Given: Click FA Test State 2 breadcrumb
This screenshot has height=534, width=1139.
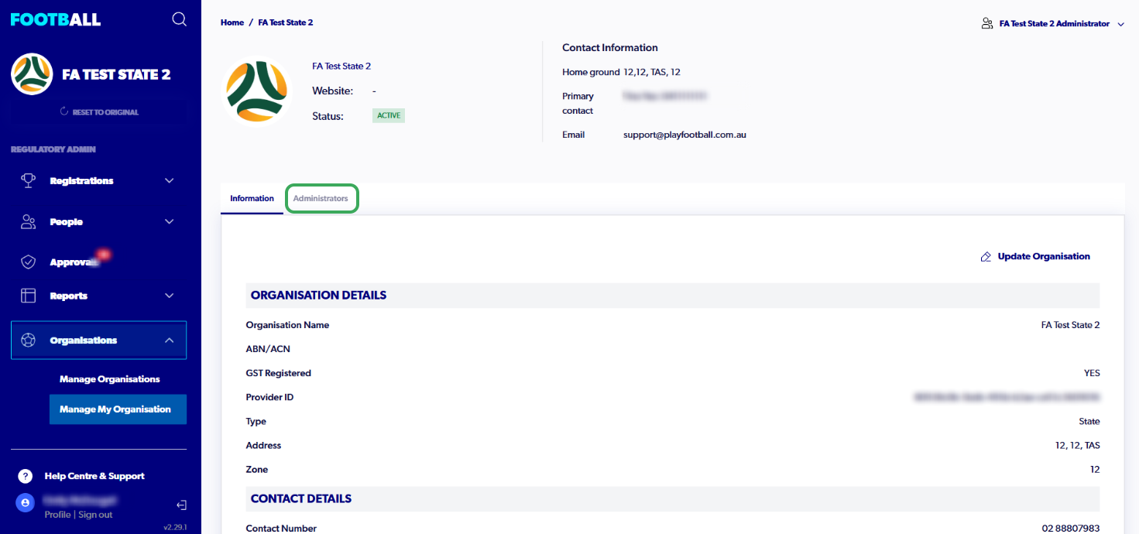Looking at the screenshot, I should (x=286, y=22).
